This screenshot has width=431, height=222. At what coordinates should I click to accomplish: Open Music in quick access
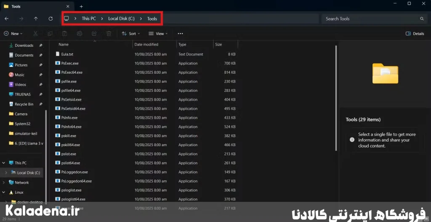tap(19, 75)
